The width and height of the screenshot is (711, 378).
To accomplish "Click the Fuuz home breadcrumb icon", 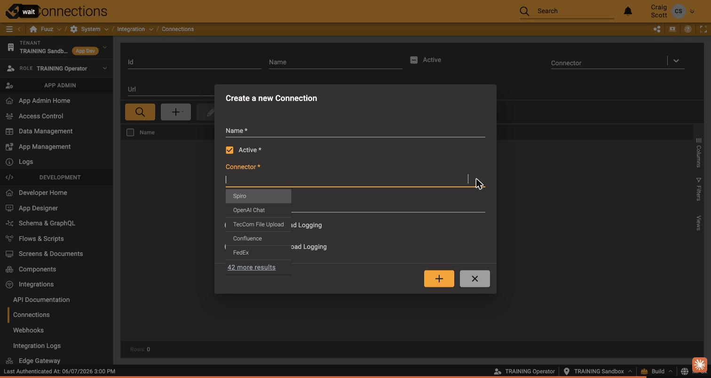I will pyautogui.click(x=33, y=29).
